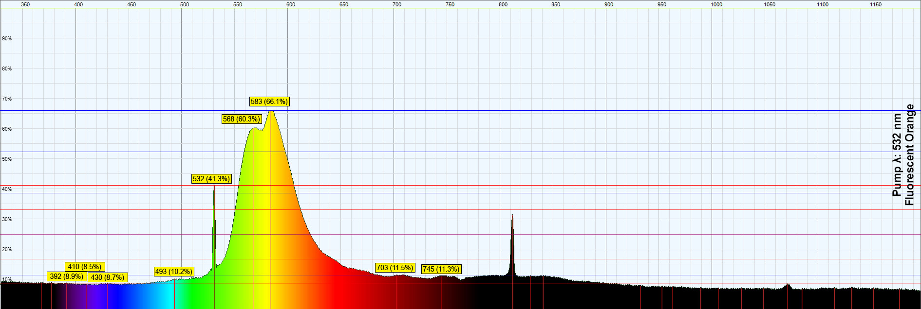Screen dimensions: 921x309
Task: Select the 750 wavelength axis label
Action: tap(450, 4)
